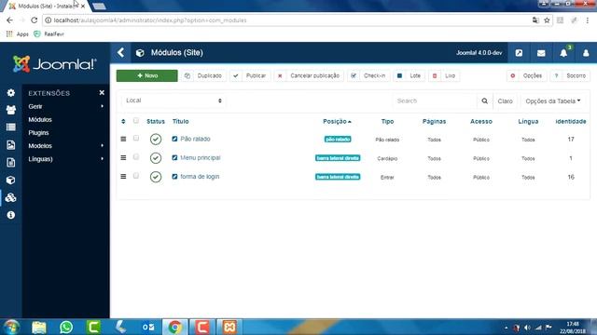
Task: Click the Novo button
Action: pyautogui.click(x=147, y=75)
